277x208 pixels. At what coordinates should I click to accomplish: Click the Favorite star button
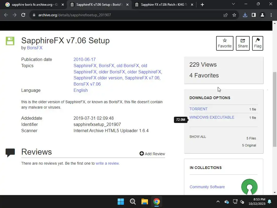point(225,43)
